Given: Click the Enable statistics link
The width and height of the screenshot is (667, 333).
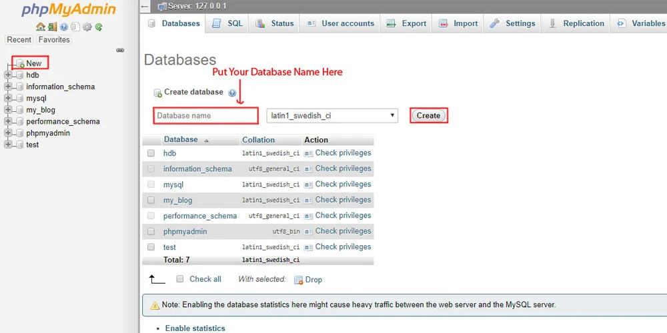Looking at the screenshot, I should click(x=195, y=328).
